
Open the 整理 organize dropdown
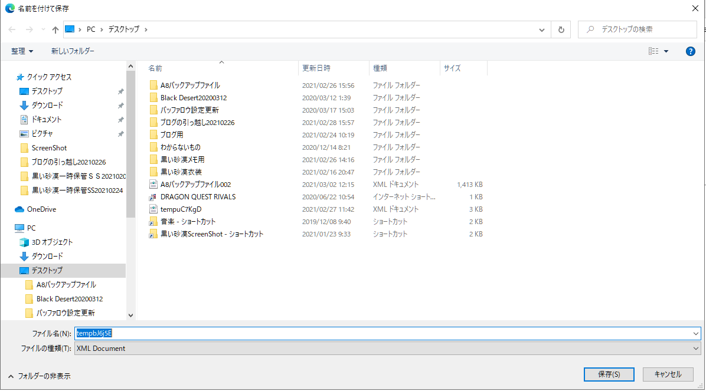tap(22, 51)
